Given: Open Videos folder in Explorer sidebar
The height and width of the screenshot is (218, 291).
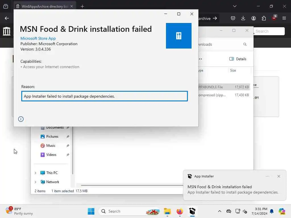Looking at the screenshot, I should tap(51, 155).
